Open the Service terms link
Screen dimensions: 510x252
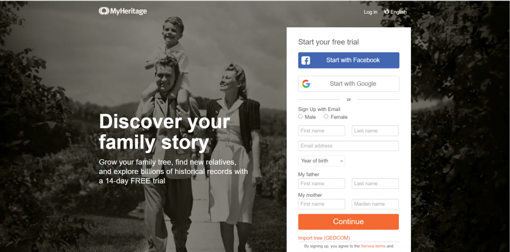373,246
